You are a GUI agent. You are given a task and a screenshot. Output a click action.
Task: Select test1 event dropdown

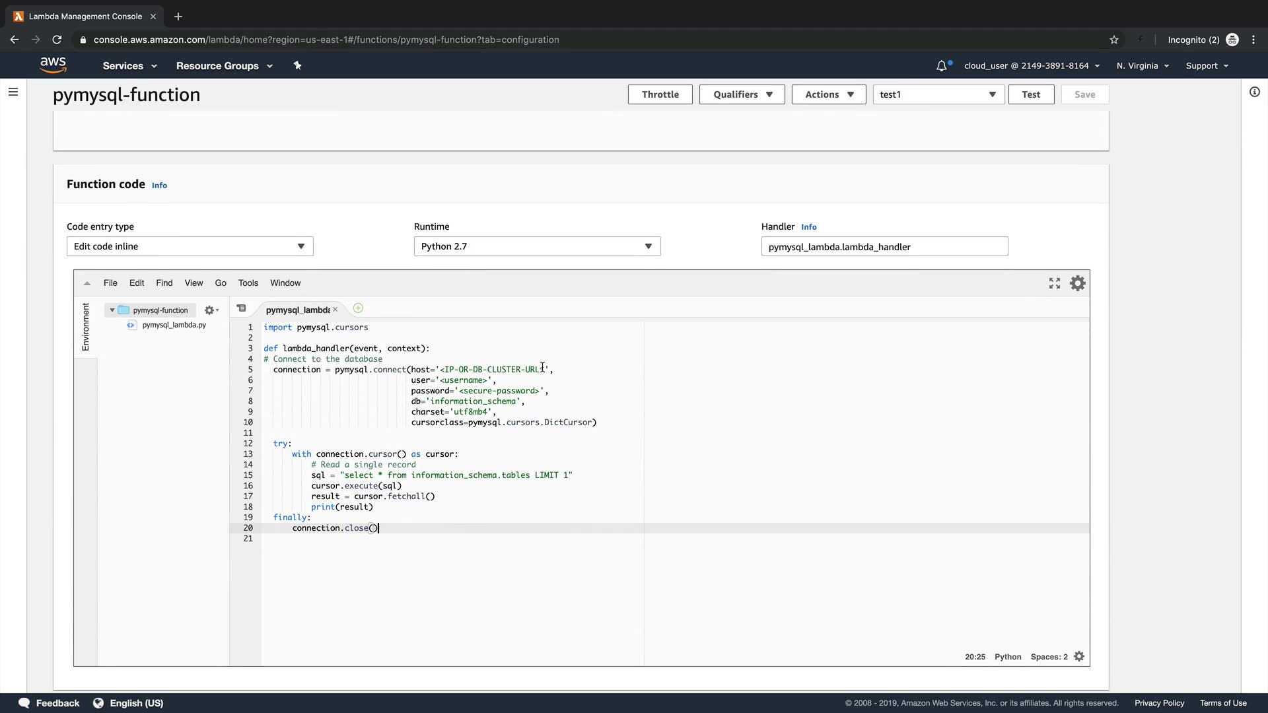938,94
